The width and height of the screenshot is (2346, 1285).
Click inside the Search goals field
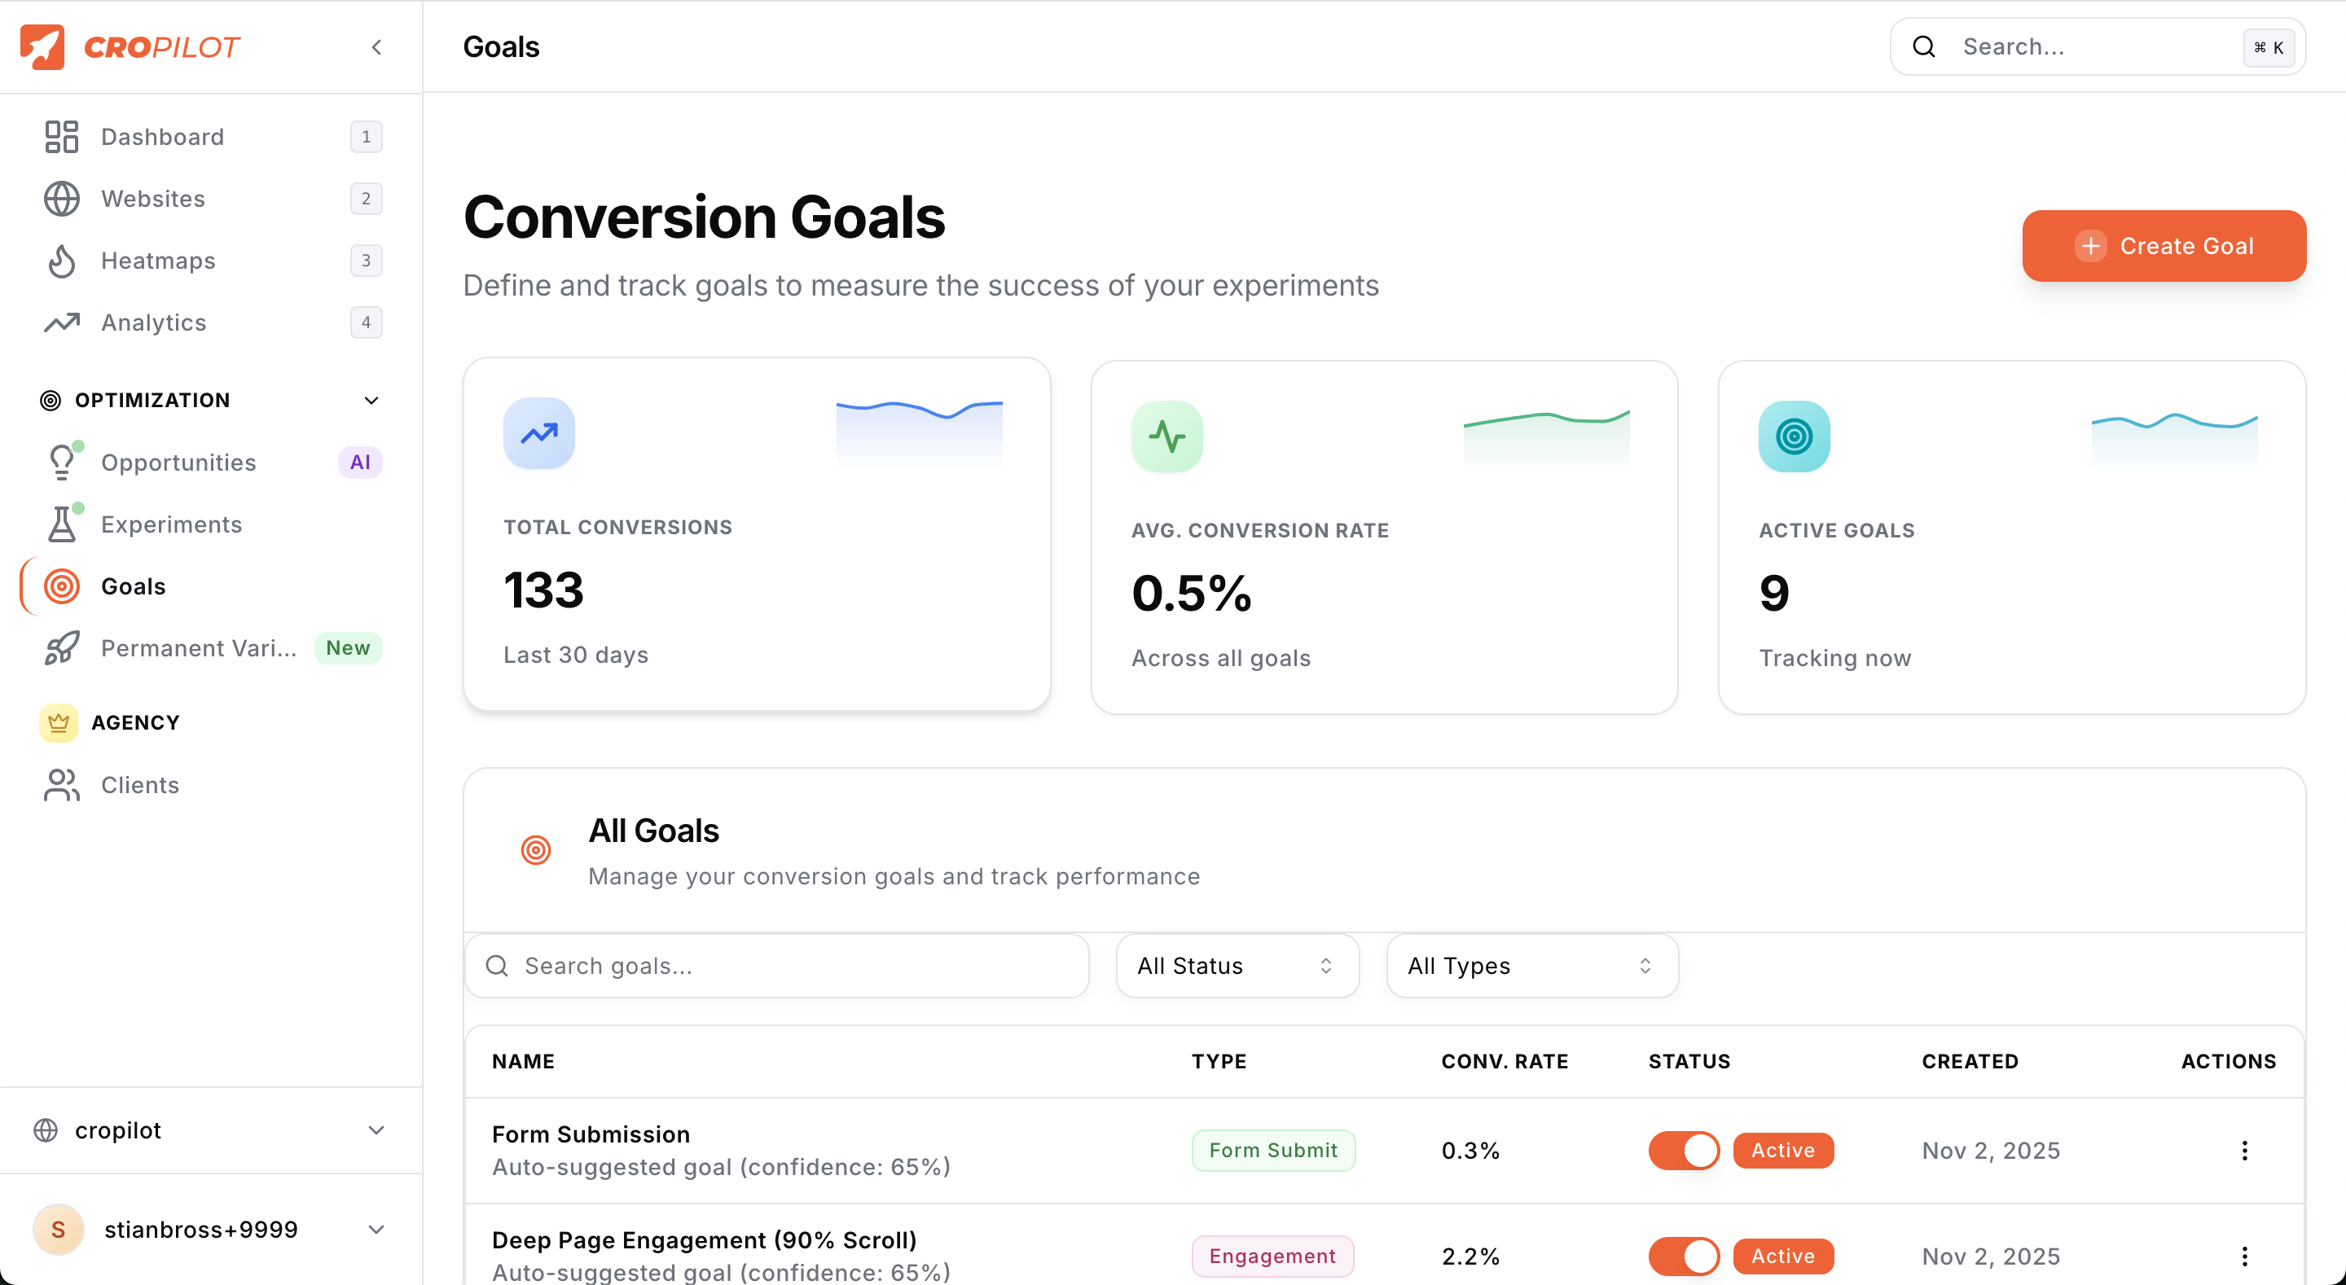click(x=777, y=965)
